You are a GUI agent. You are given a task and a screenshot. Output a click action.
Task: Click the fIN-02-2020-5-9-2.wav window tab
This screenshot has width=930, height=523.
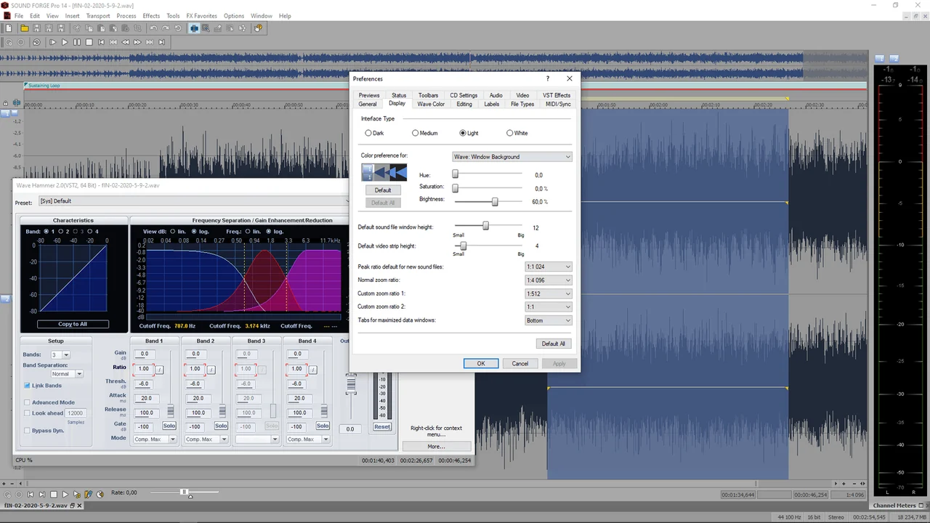click(44, 505)
